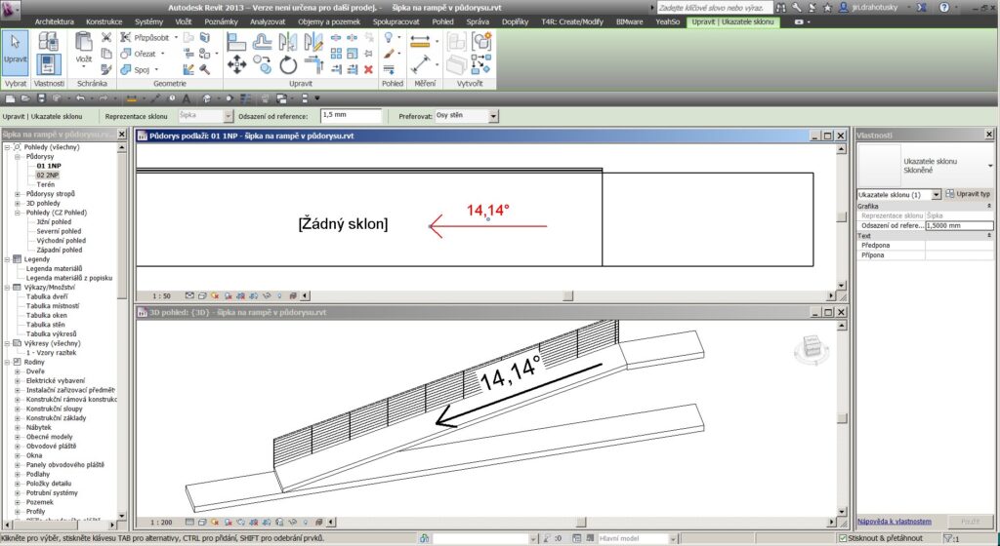Open T4R: Create/Modify tab

click(572, 21)
